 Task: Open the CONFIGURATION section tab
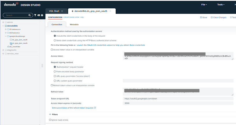[55, 17]
